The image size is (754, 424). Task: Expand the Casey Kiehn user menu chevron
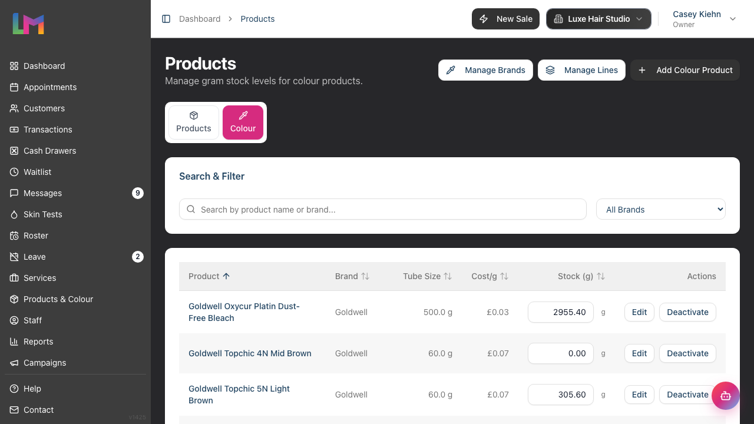click(x=733, y=19)
